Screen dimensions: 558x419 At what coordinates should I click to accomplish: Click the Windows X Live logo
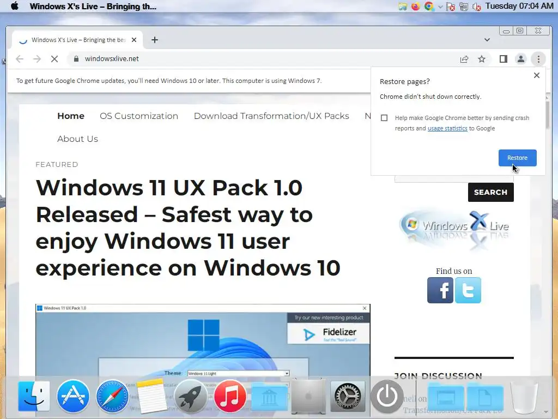tap(454, 230)
